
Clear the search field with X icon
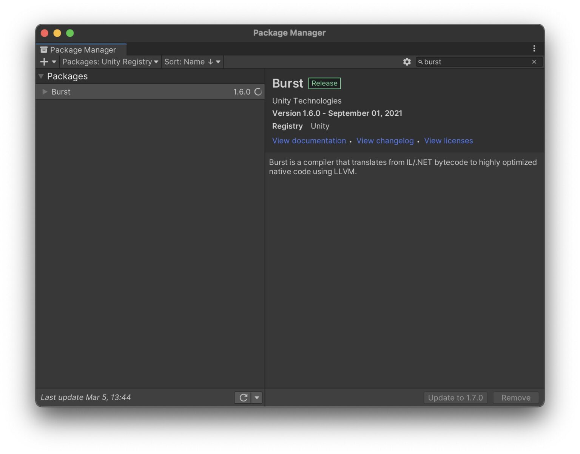[x=534, y=62]
